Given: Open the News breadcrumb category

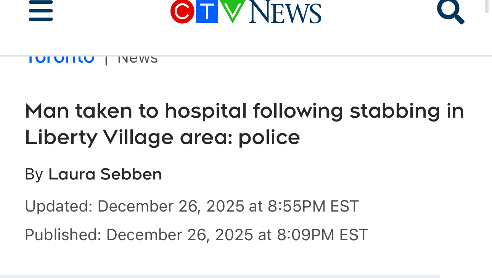Looking at the screenshot, I should pyautogui.click(x=137, y=59).
